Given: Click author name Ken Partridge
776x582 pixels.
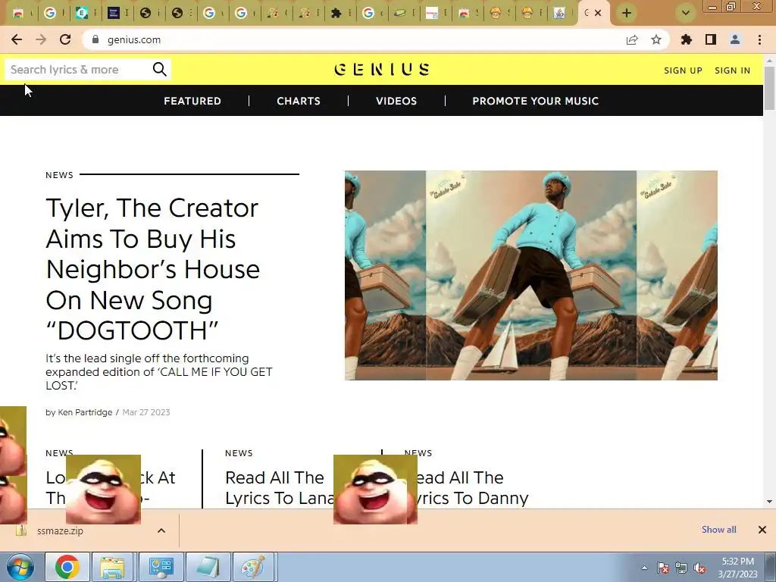Looking at the screenshot, I should click(85, 412).
